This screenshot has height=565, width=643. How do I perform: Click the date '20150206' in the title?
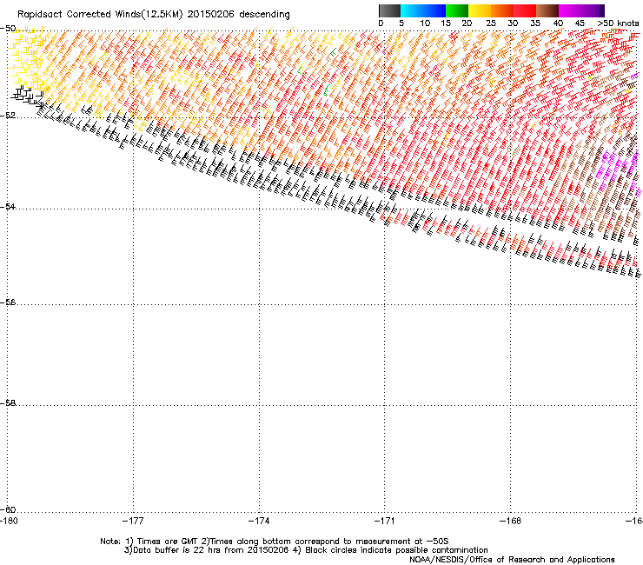point(211,14)
